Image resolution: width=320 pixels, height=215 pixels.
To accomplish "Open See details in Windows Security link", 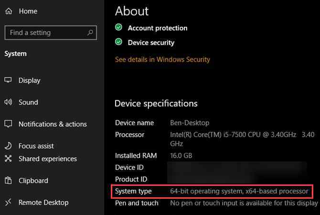I will 162,59.
